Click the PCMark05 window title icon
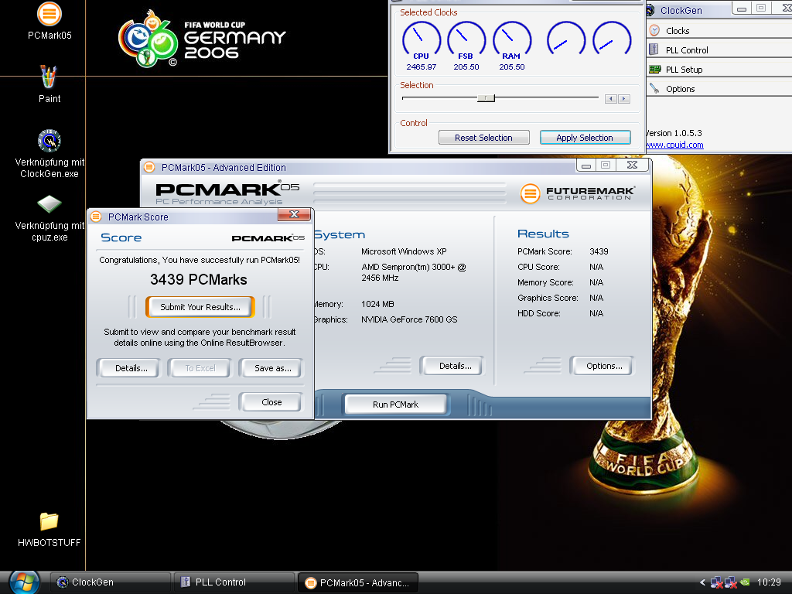Viewport: 792px width, 594px height. 149,167
